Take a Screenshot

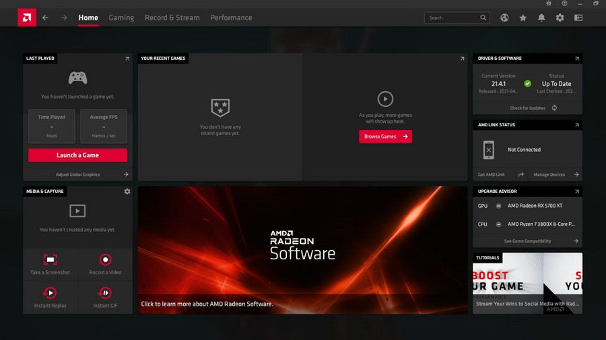pyautogui.click(x=50, y=264)
